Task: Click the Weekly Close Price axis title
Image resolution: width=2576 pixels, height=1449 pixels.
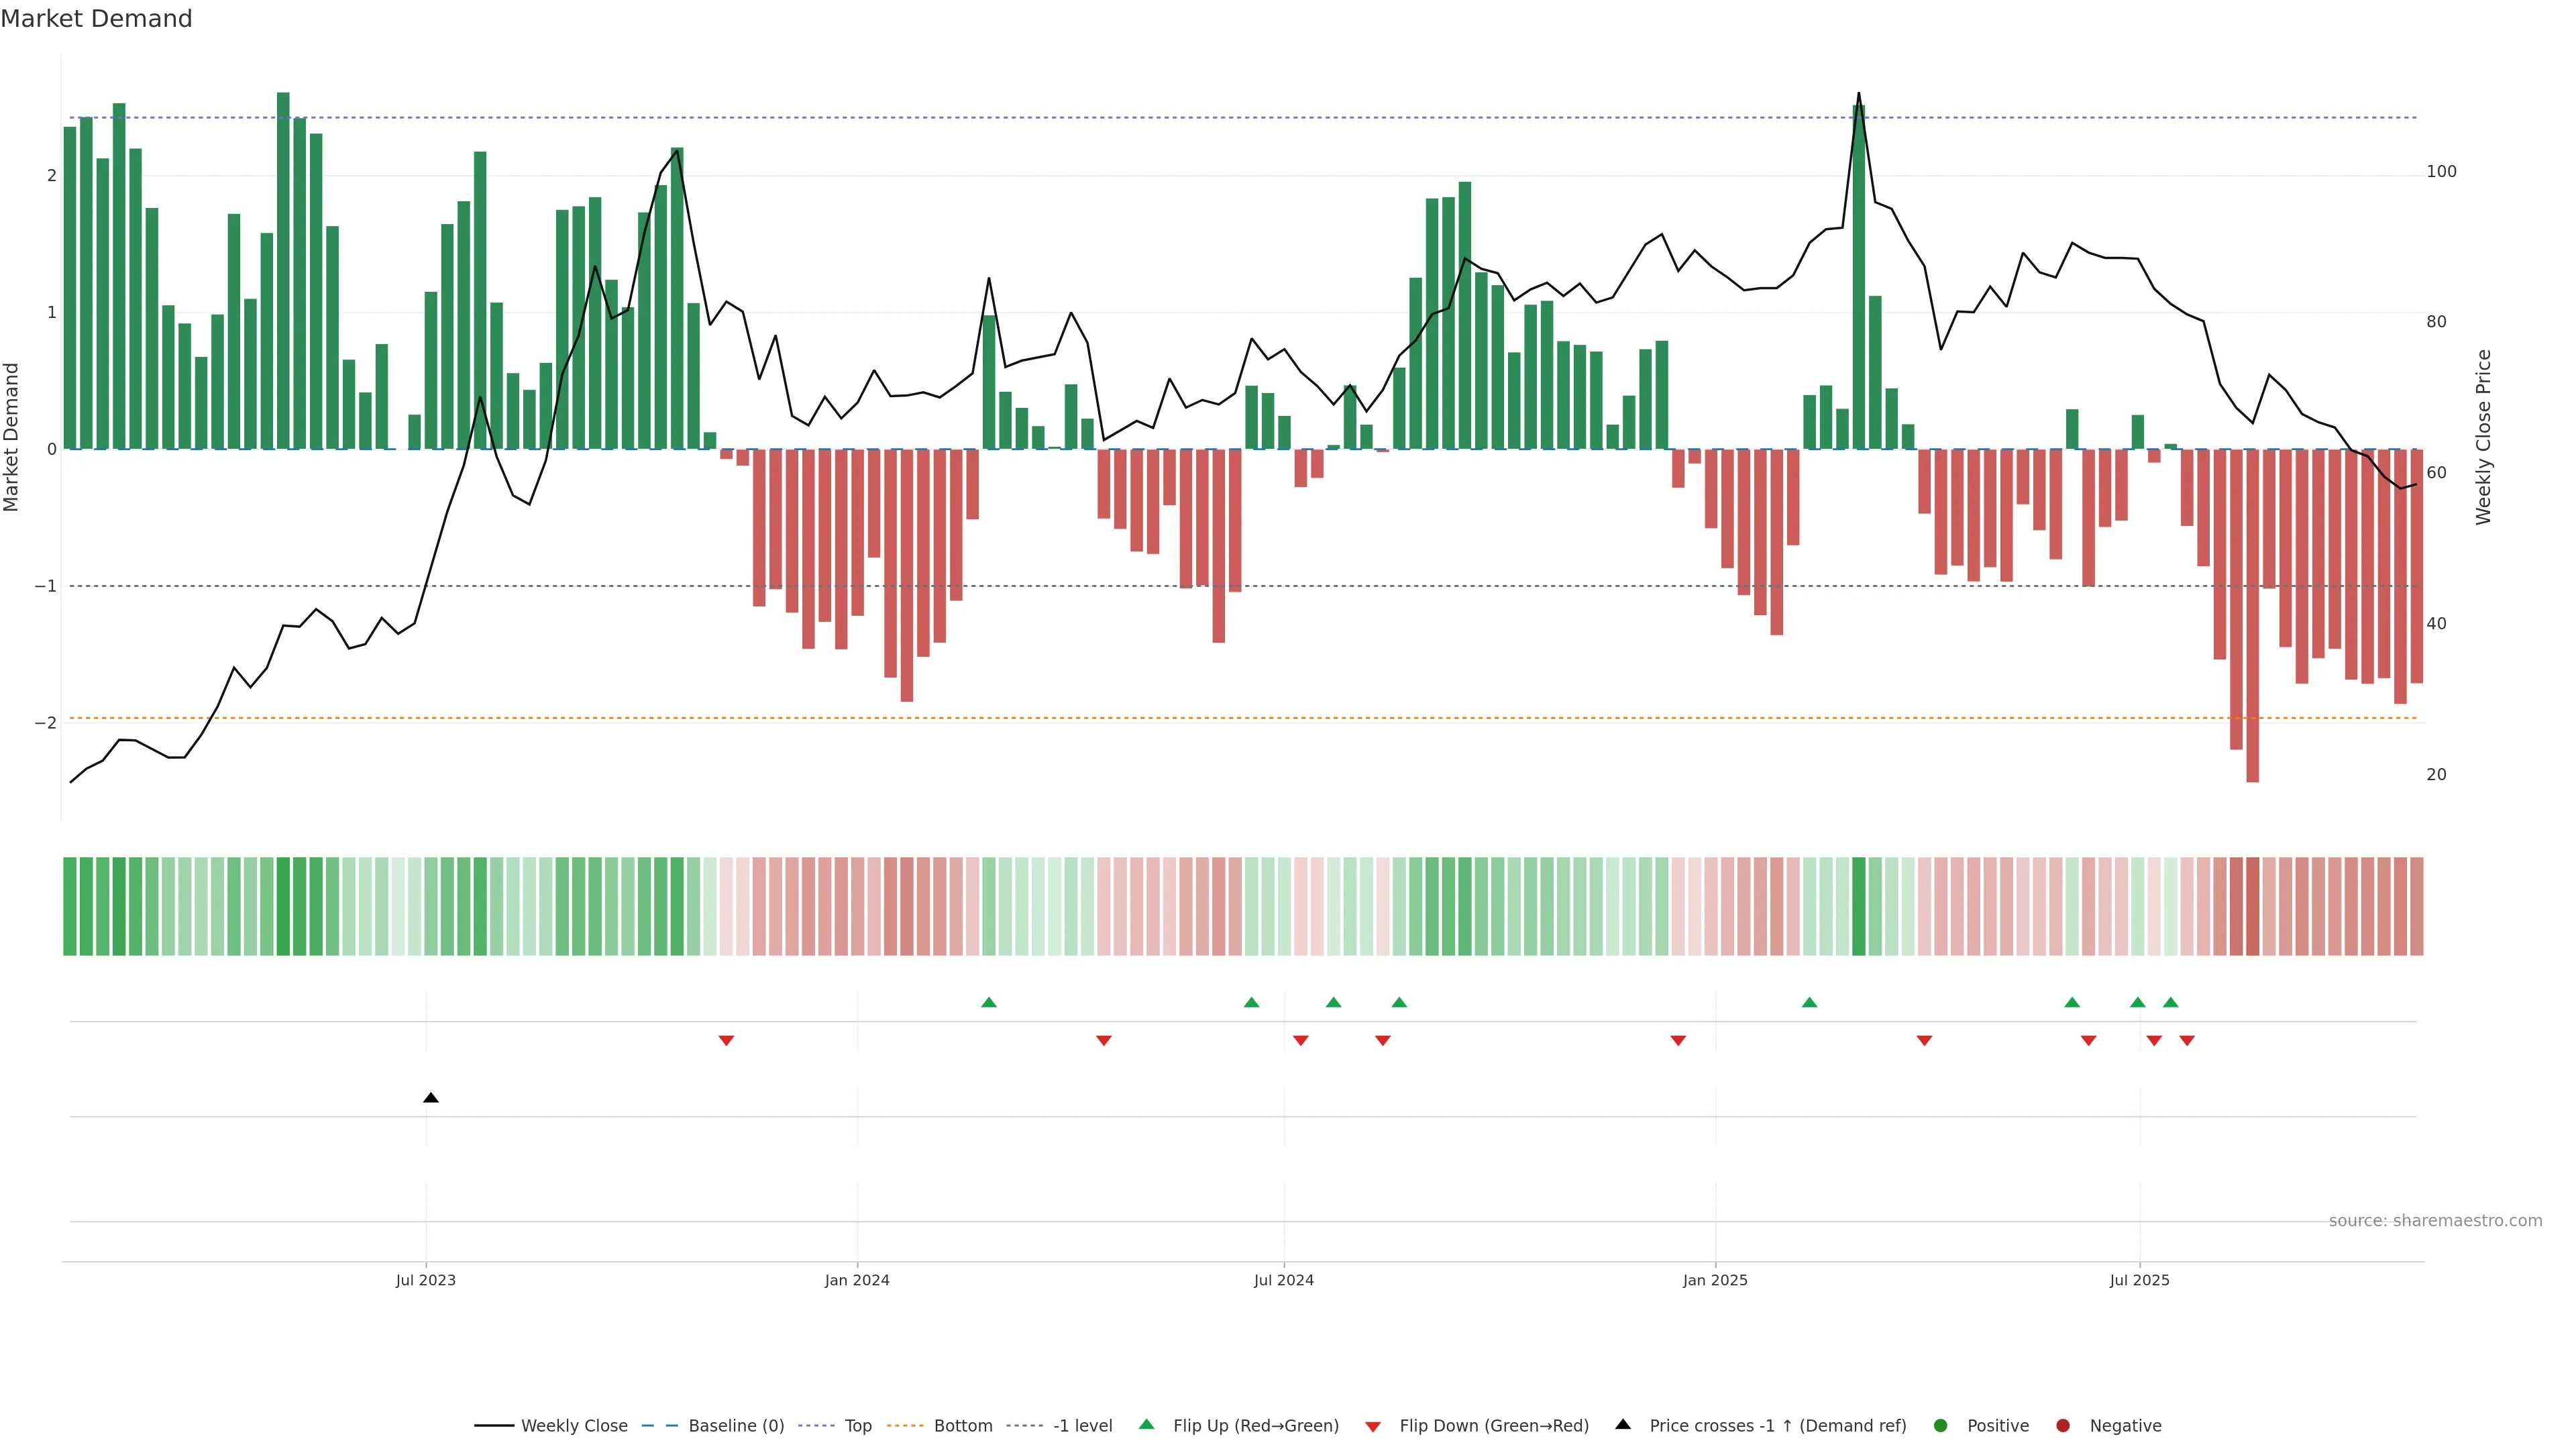Action: (2483, 437)
